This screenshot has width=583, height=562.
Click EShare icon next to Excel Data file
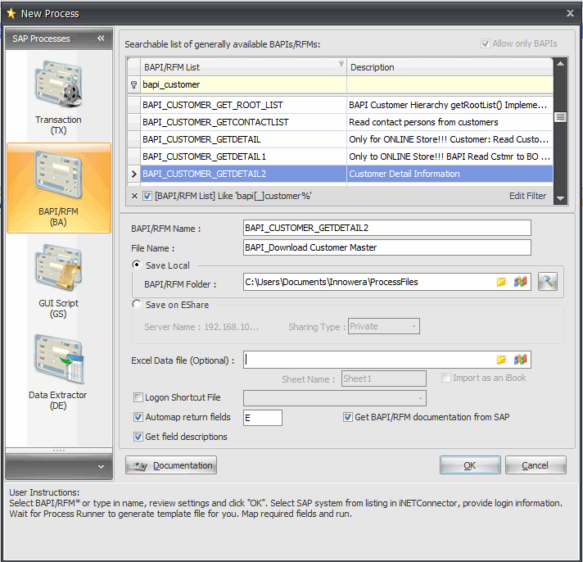tap(520, 360)
